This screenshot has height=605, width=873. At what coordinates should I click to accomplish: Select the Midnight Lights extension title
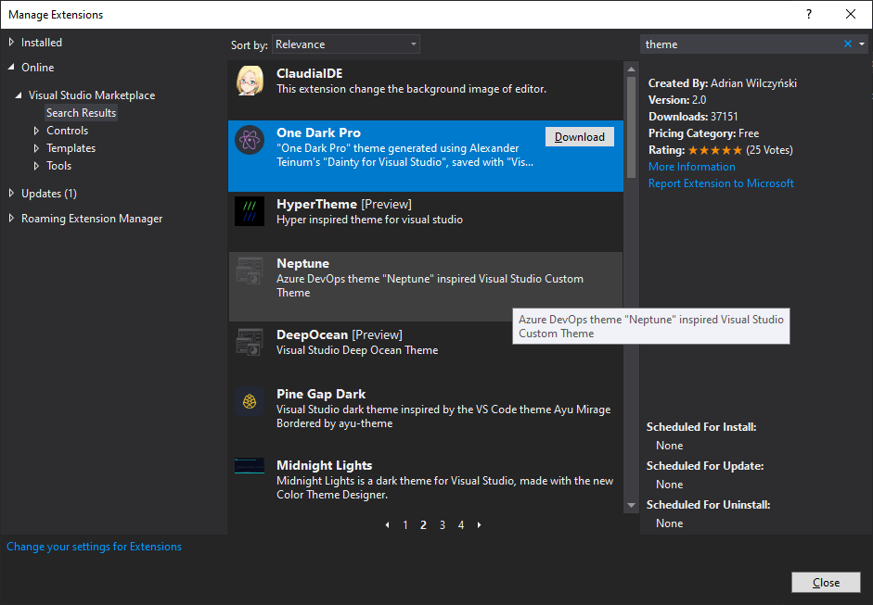pyautogui.click(x=325, y=465)
